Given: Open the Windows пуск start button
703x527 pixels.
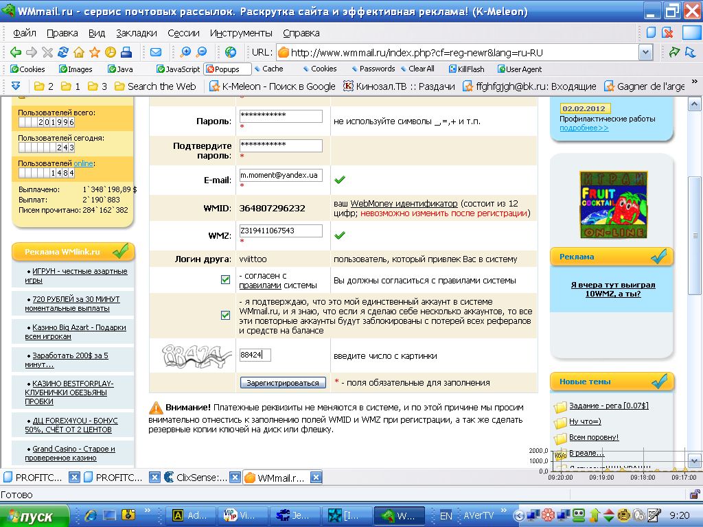Looking at the screenshot, I should 34,516.
